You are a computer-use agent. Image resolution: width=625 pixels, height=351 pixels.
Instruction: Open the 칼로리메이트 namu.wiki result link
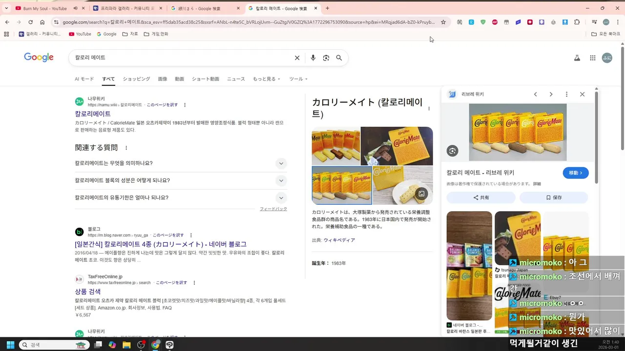pyautogui.click(x=93, y=114)
